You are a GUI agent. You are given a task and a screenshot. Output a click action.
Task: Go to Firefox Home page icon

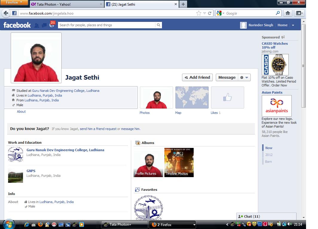288,13
